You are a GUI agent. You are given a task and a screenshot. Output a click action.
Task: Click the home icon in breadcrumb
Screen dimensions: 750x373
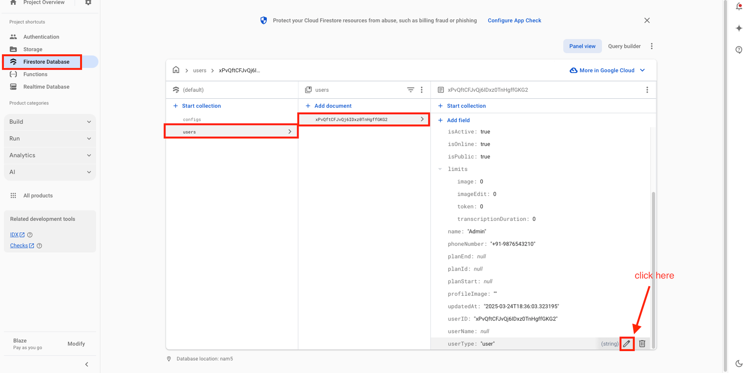pos(176,70)
